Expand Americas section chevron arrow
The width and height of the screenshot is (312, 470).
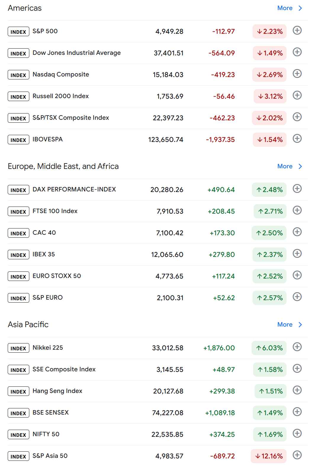(300, 8)
